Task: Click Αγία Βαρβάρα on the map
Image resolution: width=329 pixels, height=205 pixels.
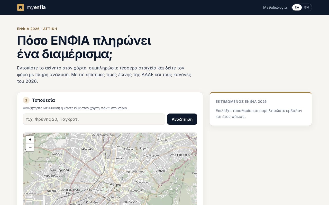Action: click(59, 170)
